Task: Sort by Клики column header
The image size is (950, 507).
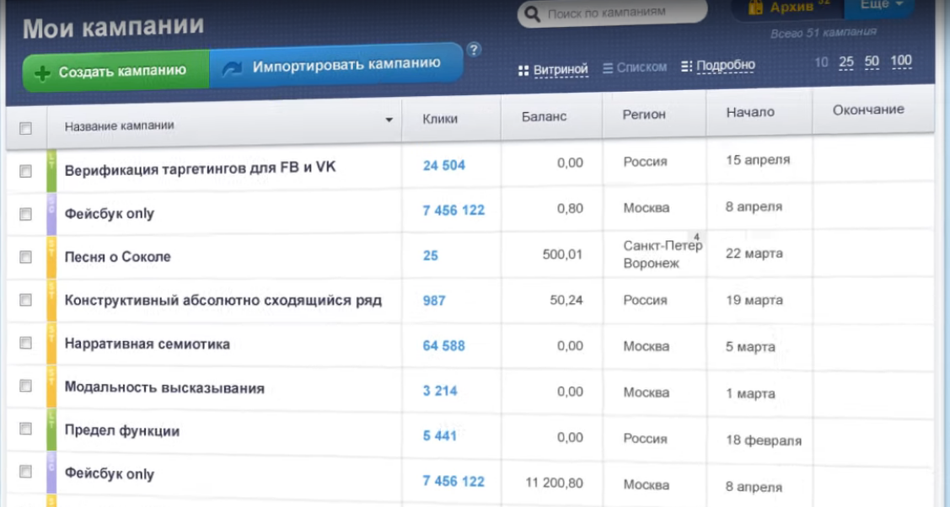Action: tap(440, 119)
